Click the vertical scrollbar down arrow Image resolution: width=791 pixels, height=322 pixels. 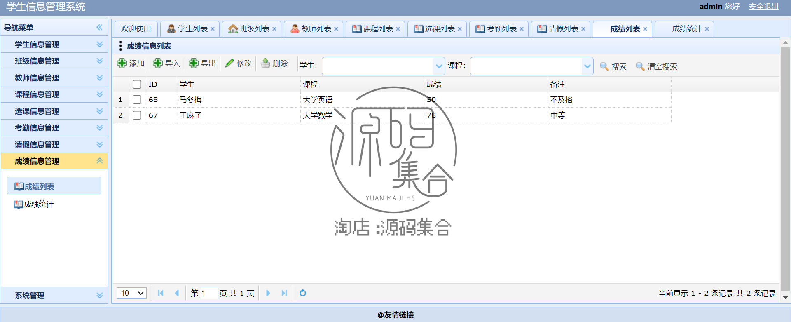point(785,298)
